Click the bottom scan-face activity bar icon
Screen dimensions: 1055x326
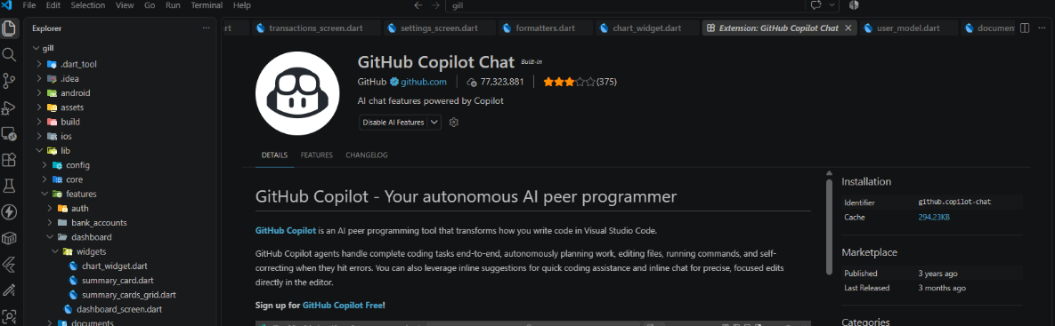coord(10,315)
